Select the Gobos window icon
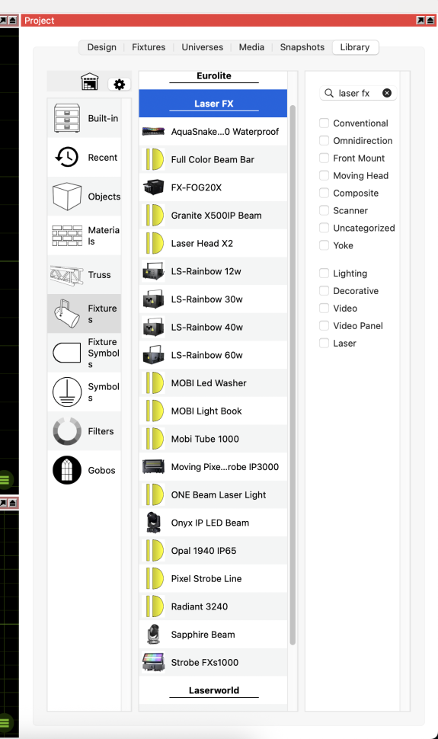This screenshot has width=438, height=739. [x=66, y=470]
